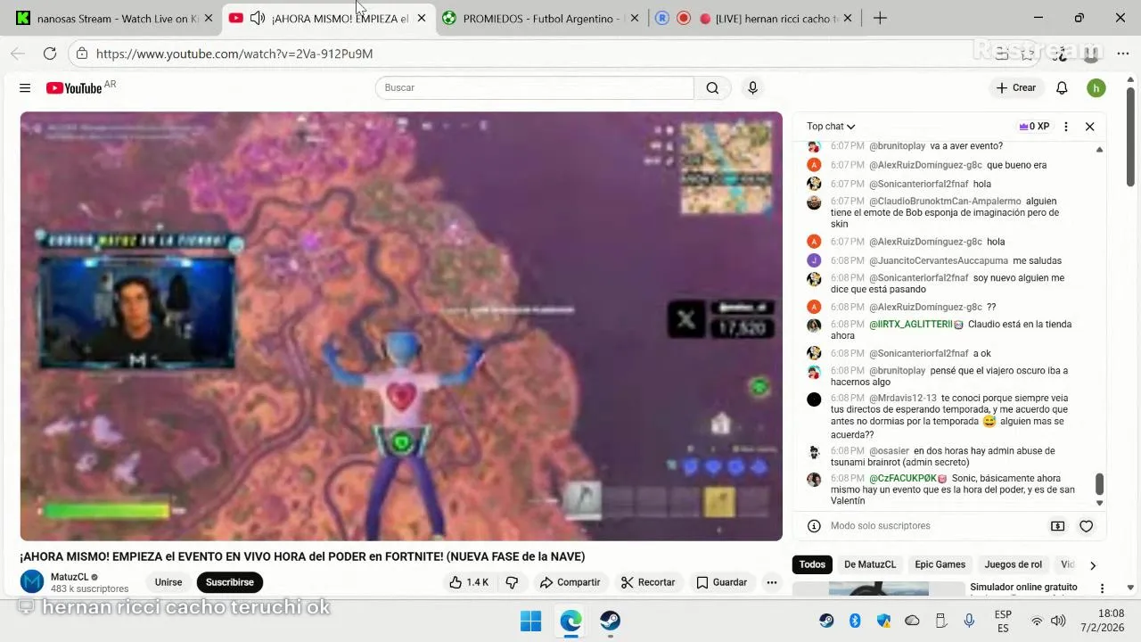This screenshot has height=642, width=1141.
Task: Click the magnifier search button
Action: pos(712,87)
